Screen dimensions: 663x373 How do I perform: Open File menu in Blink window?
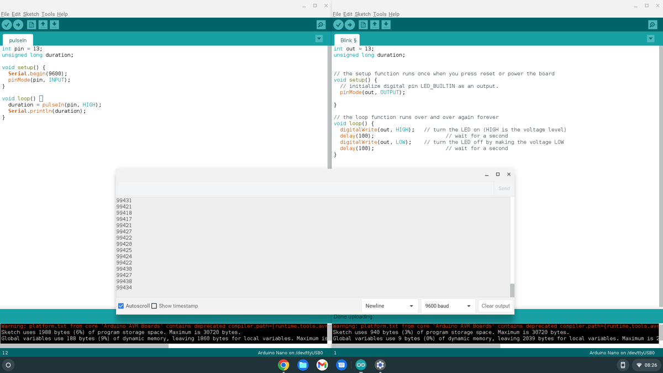pyautogui.click(x=337, y=14)
